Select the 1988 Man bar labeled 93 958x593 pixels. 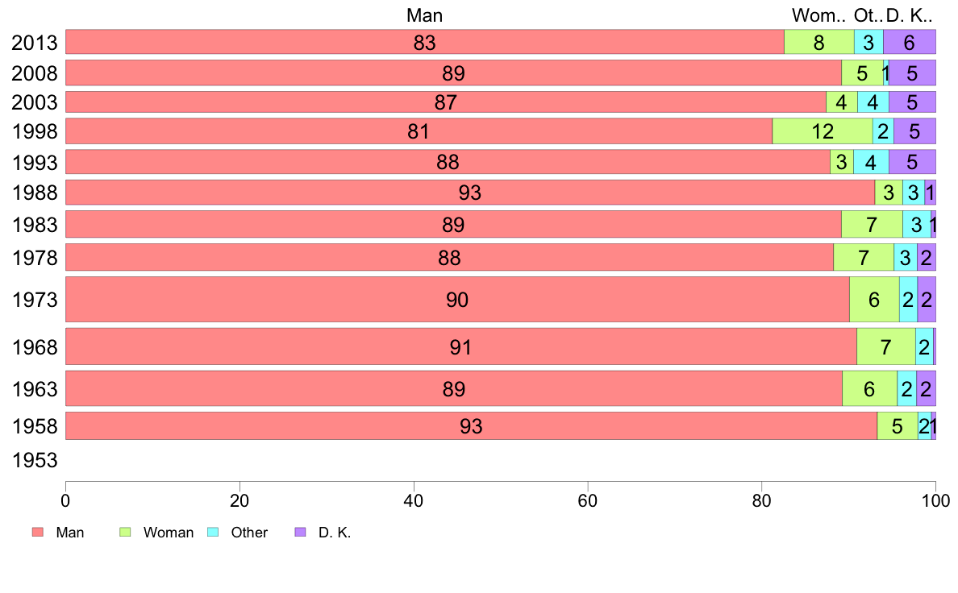tap(470, 193)
